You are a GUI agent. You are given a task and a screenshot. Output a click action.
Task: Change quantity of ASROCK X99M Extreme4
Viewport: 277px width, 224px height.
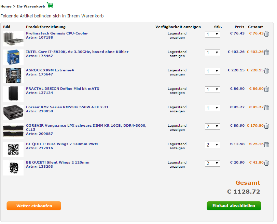tap(212, 71)
